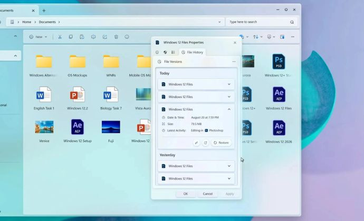Image resolution: width=364 pixels, height=221 pixels.
Task: Open the toolbar three-dot overflow menu
Action: click(293, 37)
